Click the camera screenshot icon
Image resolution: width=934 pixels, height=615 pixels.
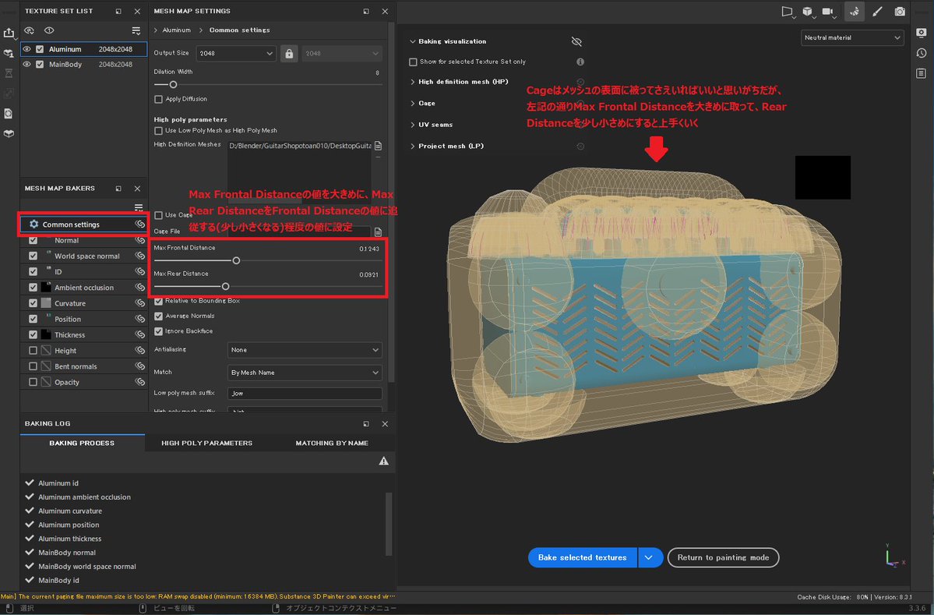pos(900,12)
